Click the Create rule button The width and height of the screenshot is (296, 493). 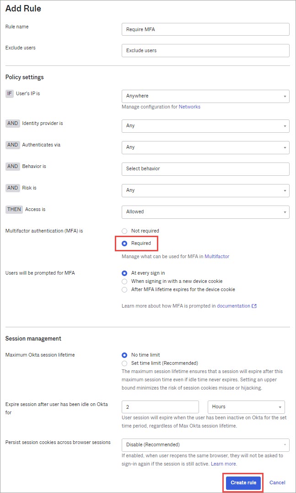[x=243, y=482]
